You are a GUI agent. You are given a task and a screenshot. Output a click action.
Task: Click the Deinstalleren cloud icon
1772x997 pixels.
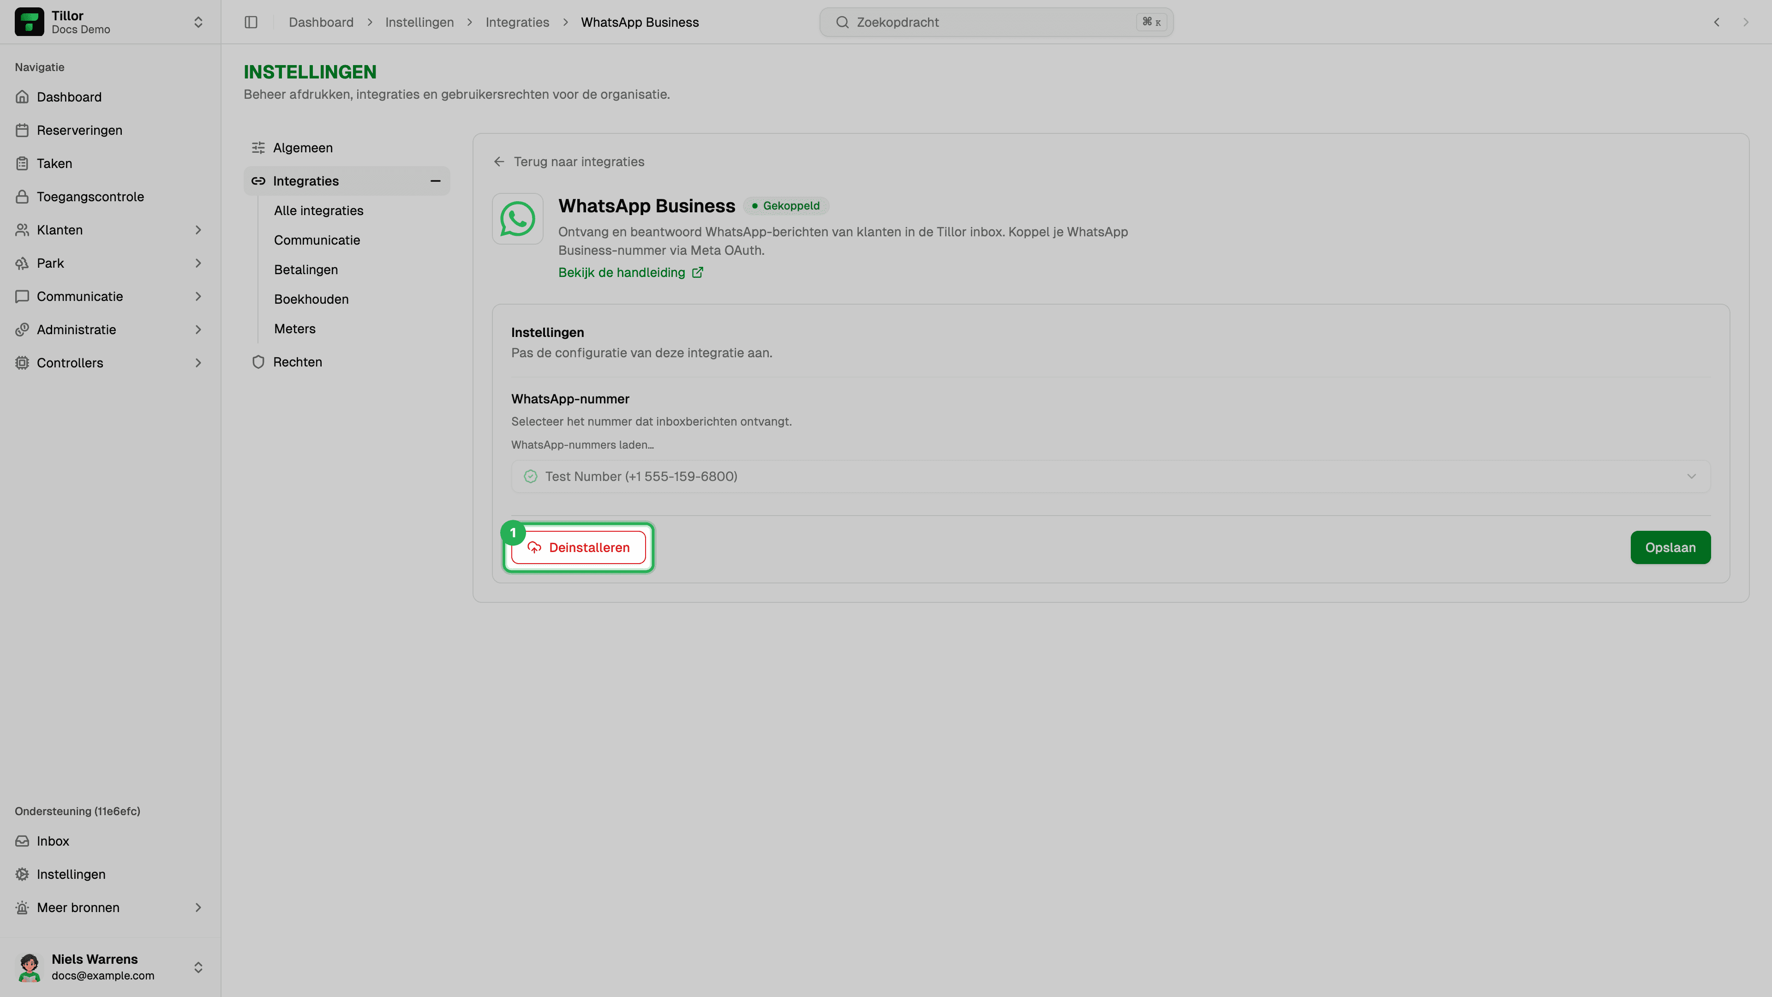[x=534, y=548]
